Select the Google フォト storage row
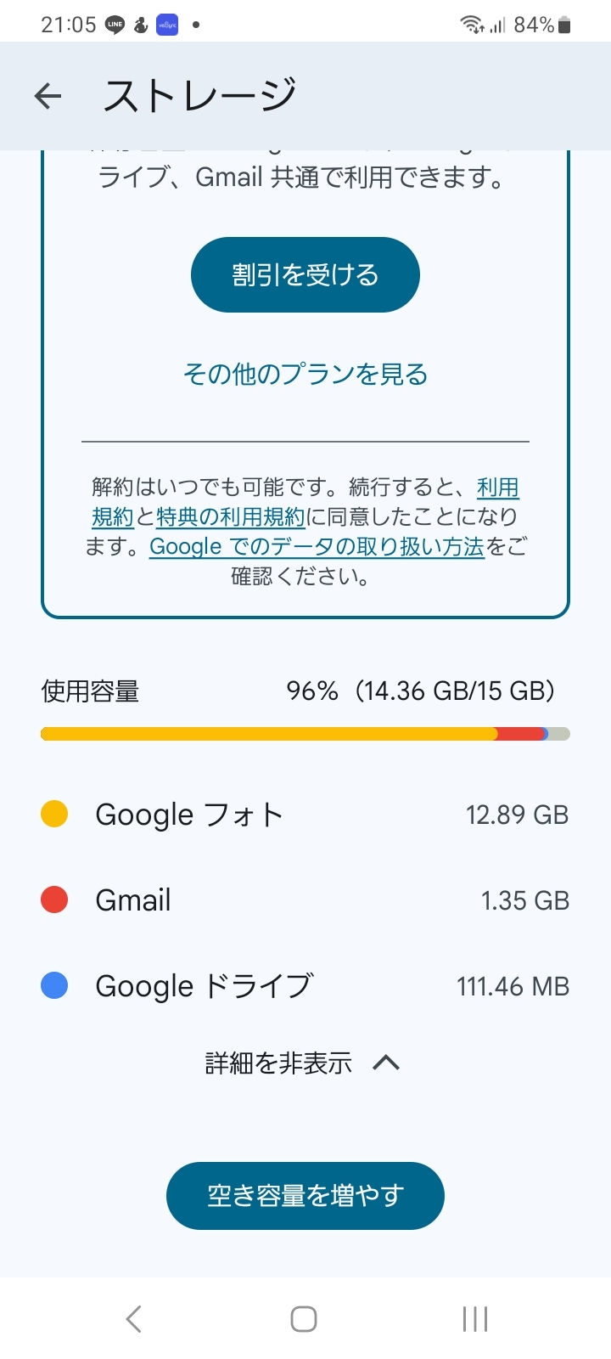This screenshot has height=1359, width=611. 305,815
